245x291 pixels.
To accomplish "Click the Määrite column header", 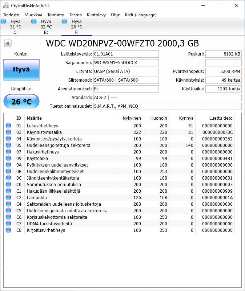I will pos(71,118).
